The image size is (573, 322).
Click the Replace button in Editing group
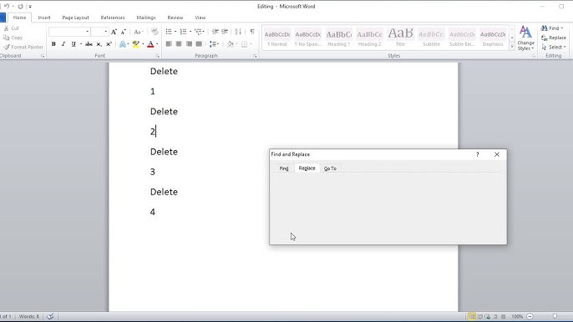[554, 38]
